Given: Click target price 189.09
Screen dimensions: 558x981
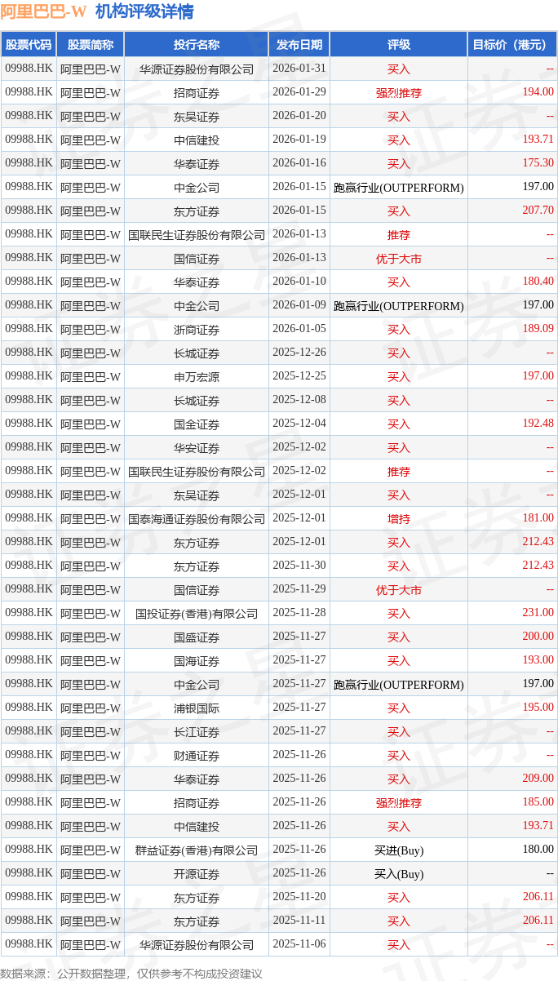Looking at the screenshot, I should [538, 329].
